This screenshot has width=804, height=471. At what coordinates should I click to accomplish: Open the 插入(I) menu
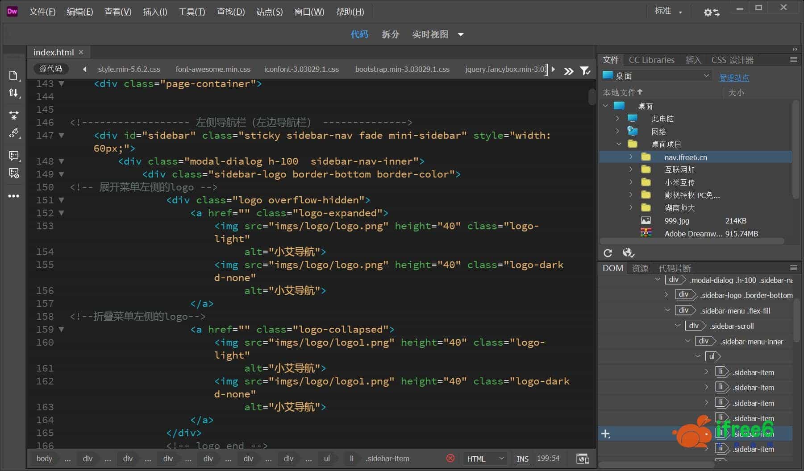[155, 12]
